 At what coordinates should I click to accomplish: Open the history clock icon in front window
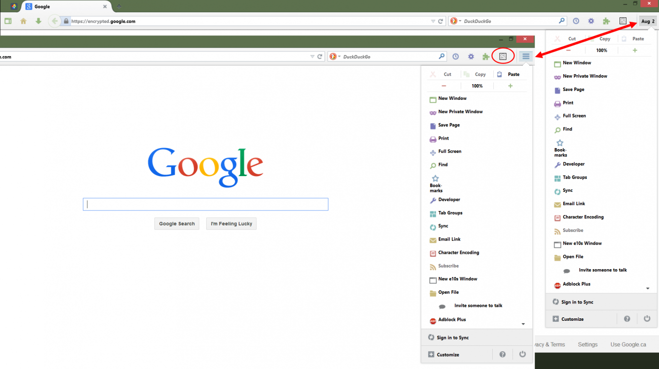pyautogui.click(x=455, y=57)
